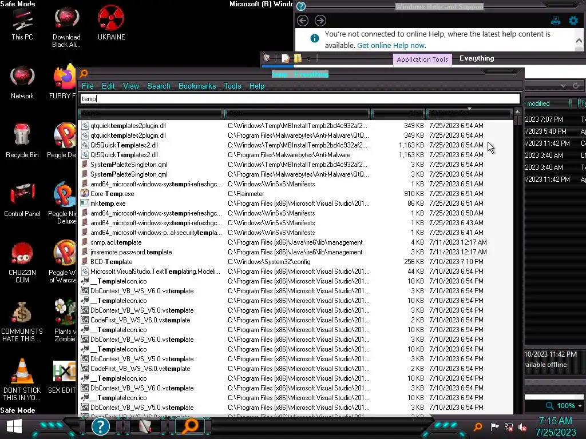Viewport: 586px width, 439px height.
Task: Click the mktemp.exe file icon
Action: pos(85,203)
